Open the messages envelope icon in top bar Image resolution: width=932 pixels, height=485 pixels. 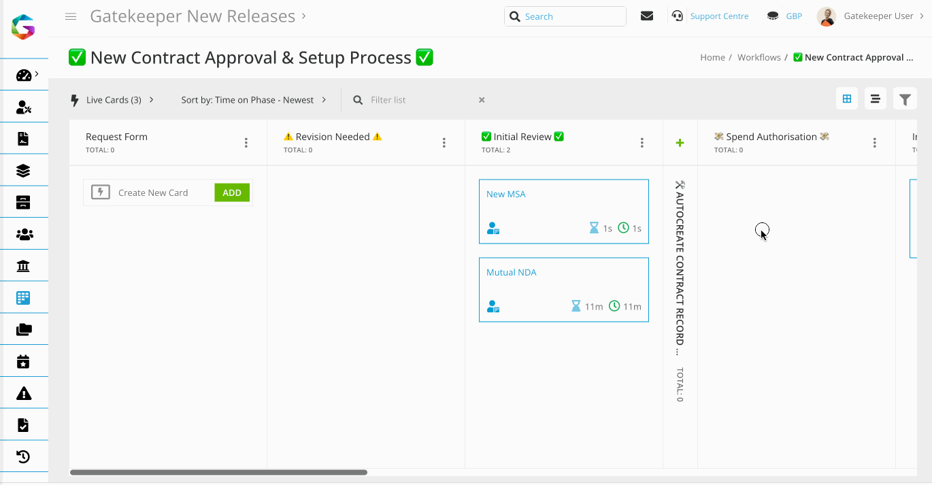[x=646, y=16]
